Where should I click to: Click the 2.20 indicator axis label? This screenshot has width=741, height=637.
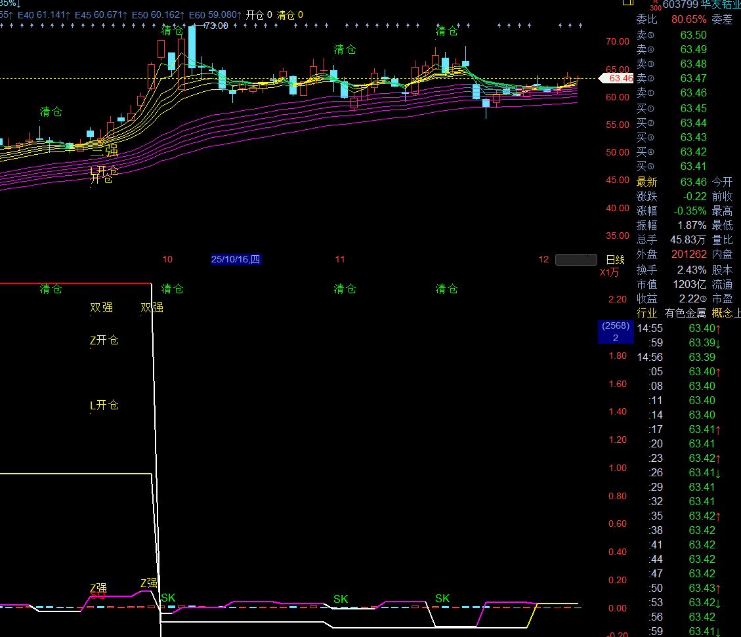point(618,299)
